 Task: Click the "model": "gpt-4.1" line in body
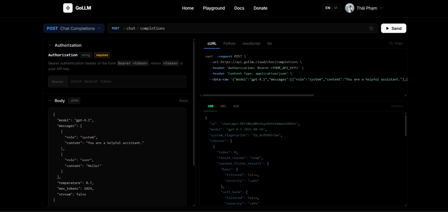(75, 120)
